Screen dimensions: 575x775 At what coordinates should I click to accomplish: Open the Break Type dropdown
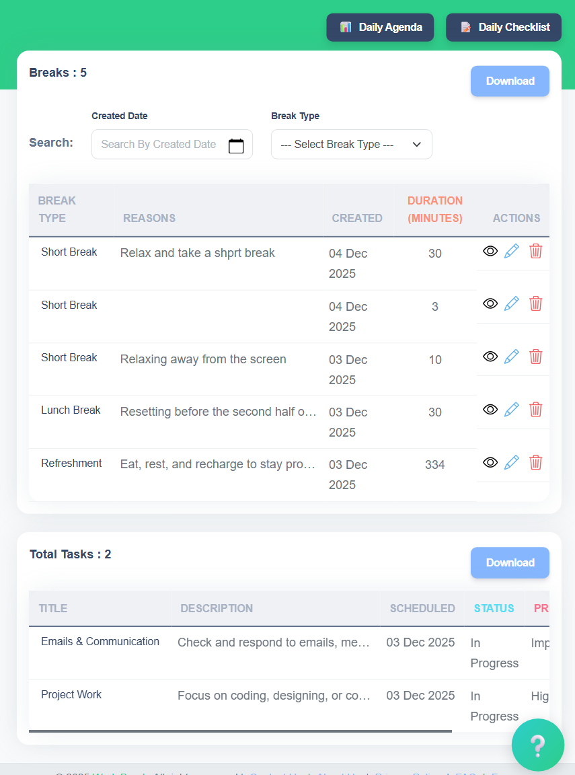click(351, 144)
